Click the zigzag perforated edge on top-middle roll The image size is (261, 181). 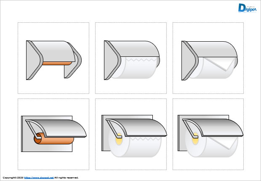[141, 59]
